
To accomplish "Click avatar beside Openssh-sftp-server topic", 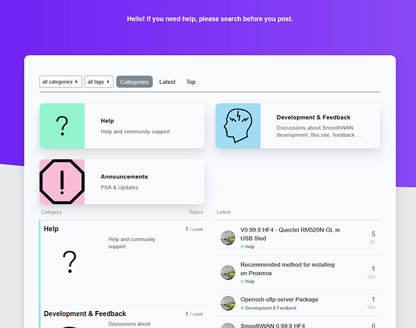I will click(228, 303).
